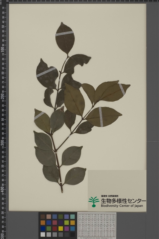Pick the teal bluish-green swatch in the top row
This screenshot has height=239, width=159.
(72, 217)
